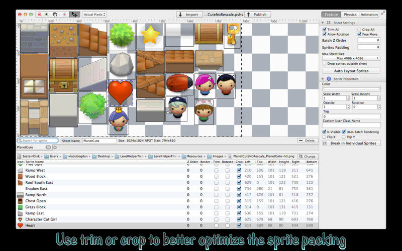Image resolution: width=402 pixels, height=251 pixels.
Task: Toggle the Trim All checkbox
Action: tap(324, 30)
